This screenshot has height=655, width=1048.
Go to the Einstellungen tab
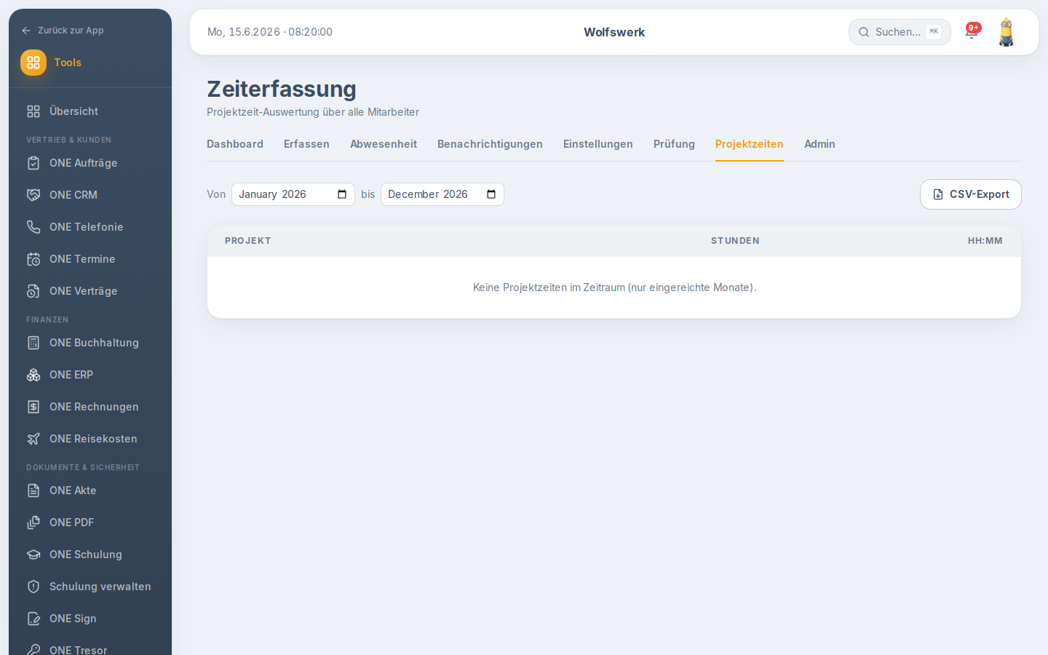coord(598,144)
